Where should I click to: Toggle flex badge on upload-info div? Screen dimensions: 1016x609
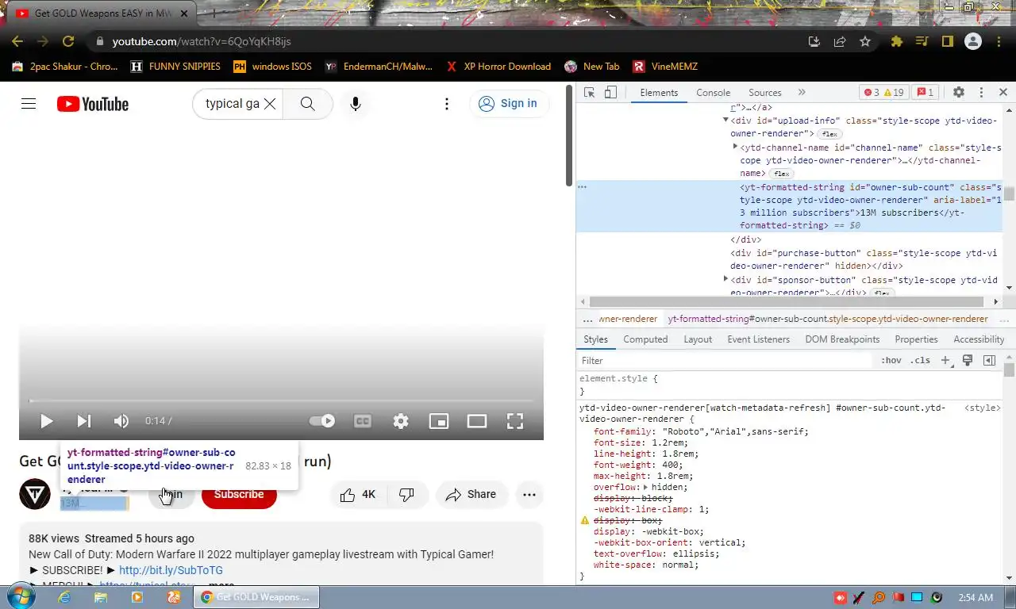click(x=830, y=134)
